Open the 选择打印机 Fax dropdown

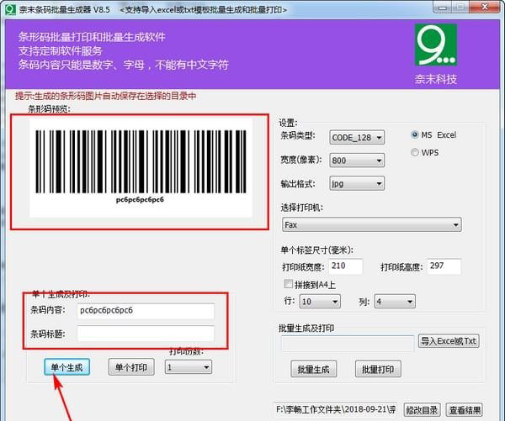pyautogui.click(x=372, y=224)
